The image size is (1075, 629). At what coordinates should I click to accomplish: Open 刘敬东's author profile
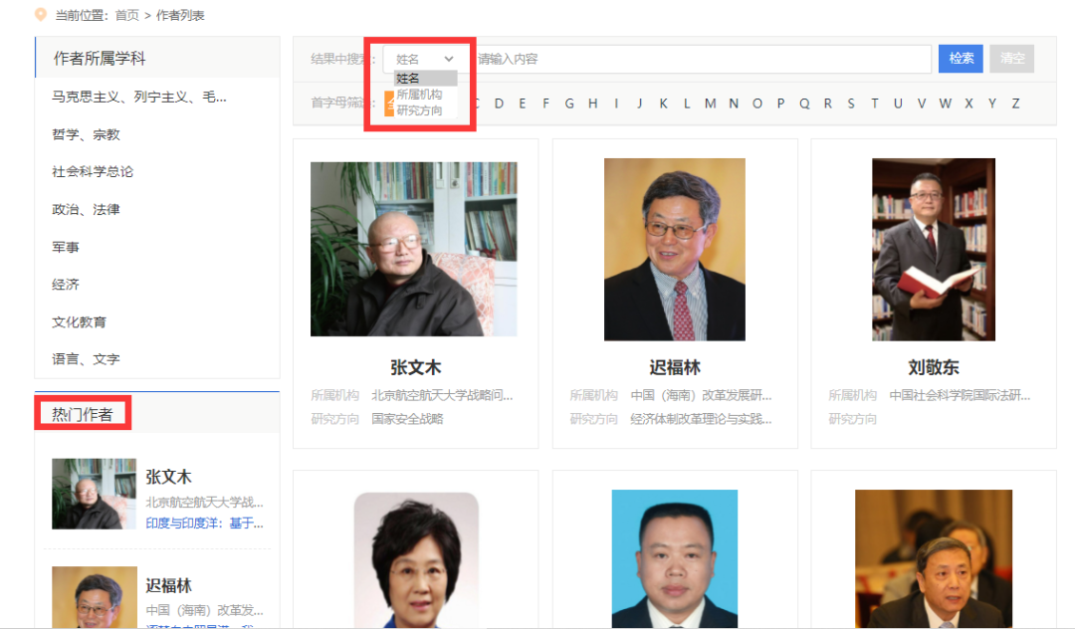coord(933,367)
